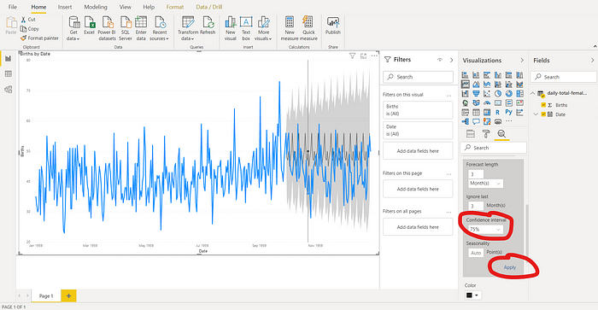Open the visual's filter icon in chart header

tap(352, 56)
